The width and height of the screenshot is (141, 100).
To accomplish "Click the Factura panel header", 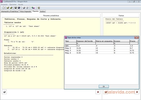I will [x=121, y=16].
